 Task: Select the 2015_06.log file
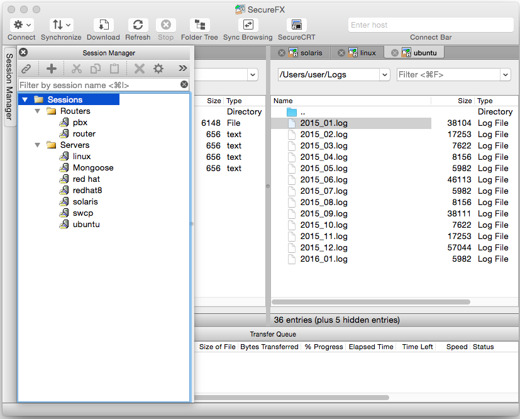[324, 180]
